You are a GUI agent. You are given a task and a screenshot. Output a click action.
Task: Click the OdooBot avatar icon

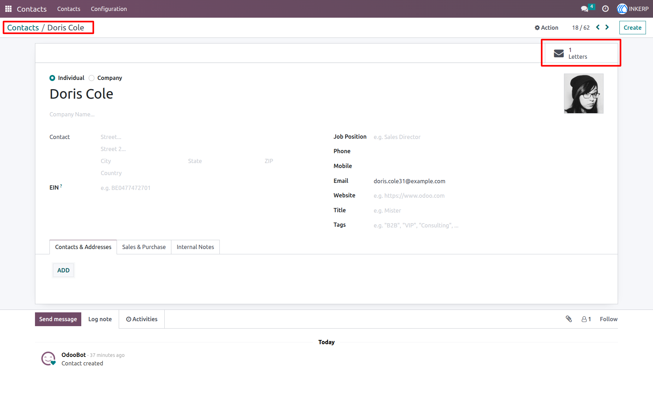pos(48,358)
